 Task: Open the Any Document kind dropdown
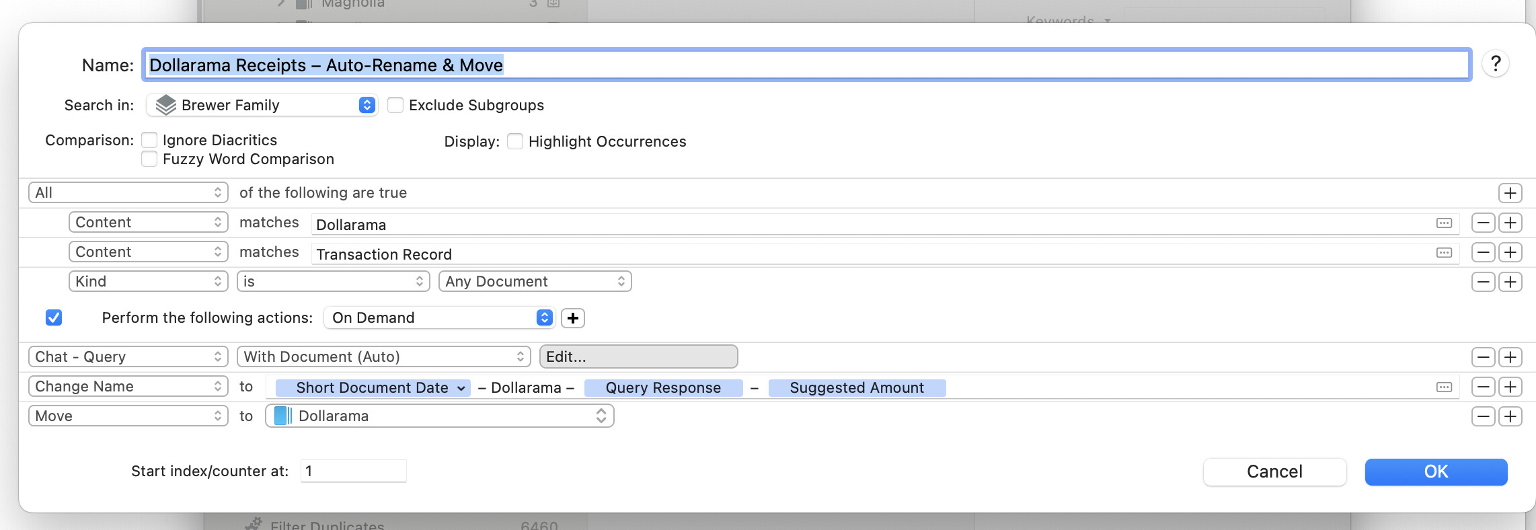click(x=535, y=281)
